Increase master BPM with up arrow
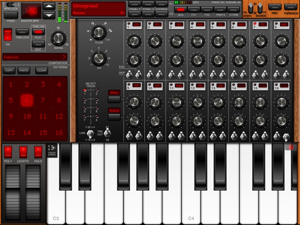The width and height of the screenshot is (300, 225). (49, 6)
